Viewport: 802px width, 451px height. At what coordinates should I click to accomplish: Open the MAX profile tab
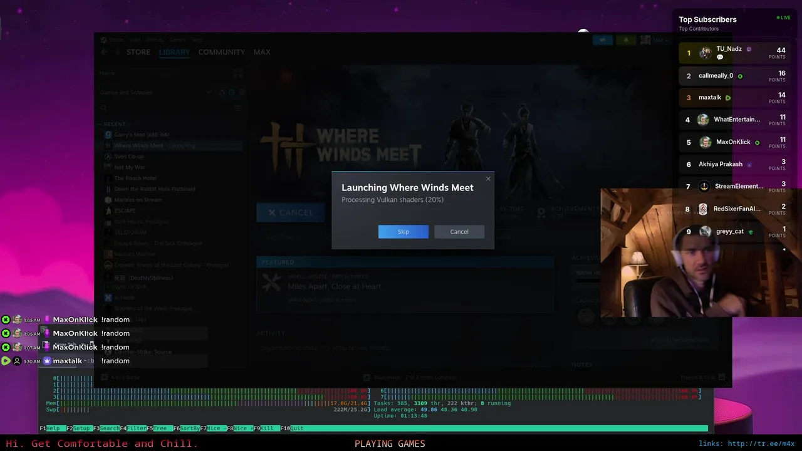[262, 52]
